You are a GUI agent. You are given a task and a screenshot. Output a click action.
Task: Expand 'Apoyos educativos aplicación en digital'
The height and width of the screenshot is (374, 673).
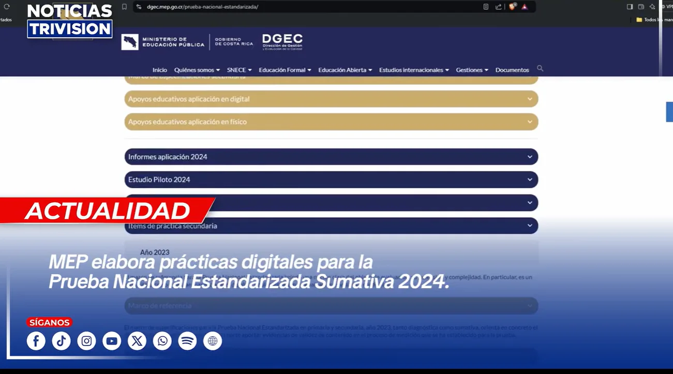[331, 99]
